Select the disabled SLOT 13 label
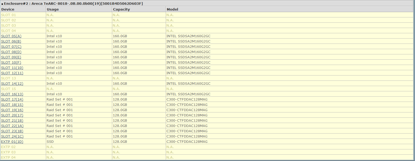 (x=8, y=78)
